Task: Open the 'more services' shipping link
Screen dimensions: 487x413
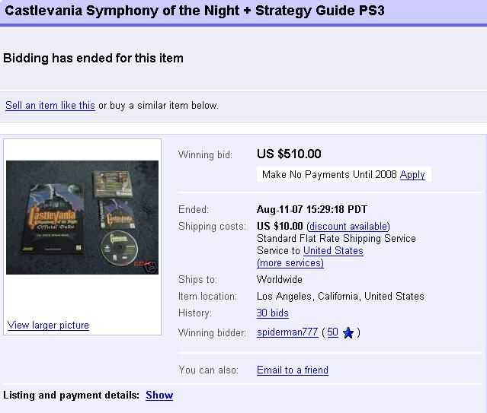Action: pyautogui.click(x=290, y=262)
